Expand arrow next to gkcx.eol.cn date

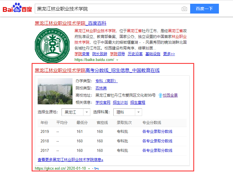(89, 169)
